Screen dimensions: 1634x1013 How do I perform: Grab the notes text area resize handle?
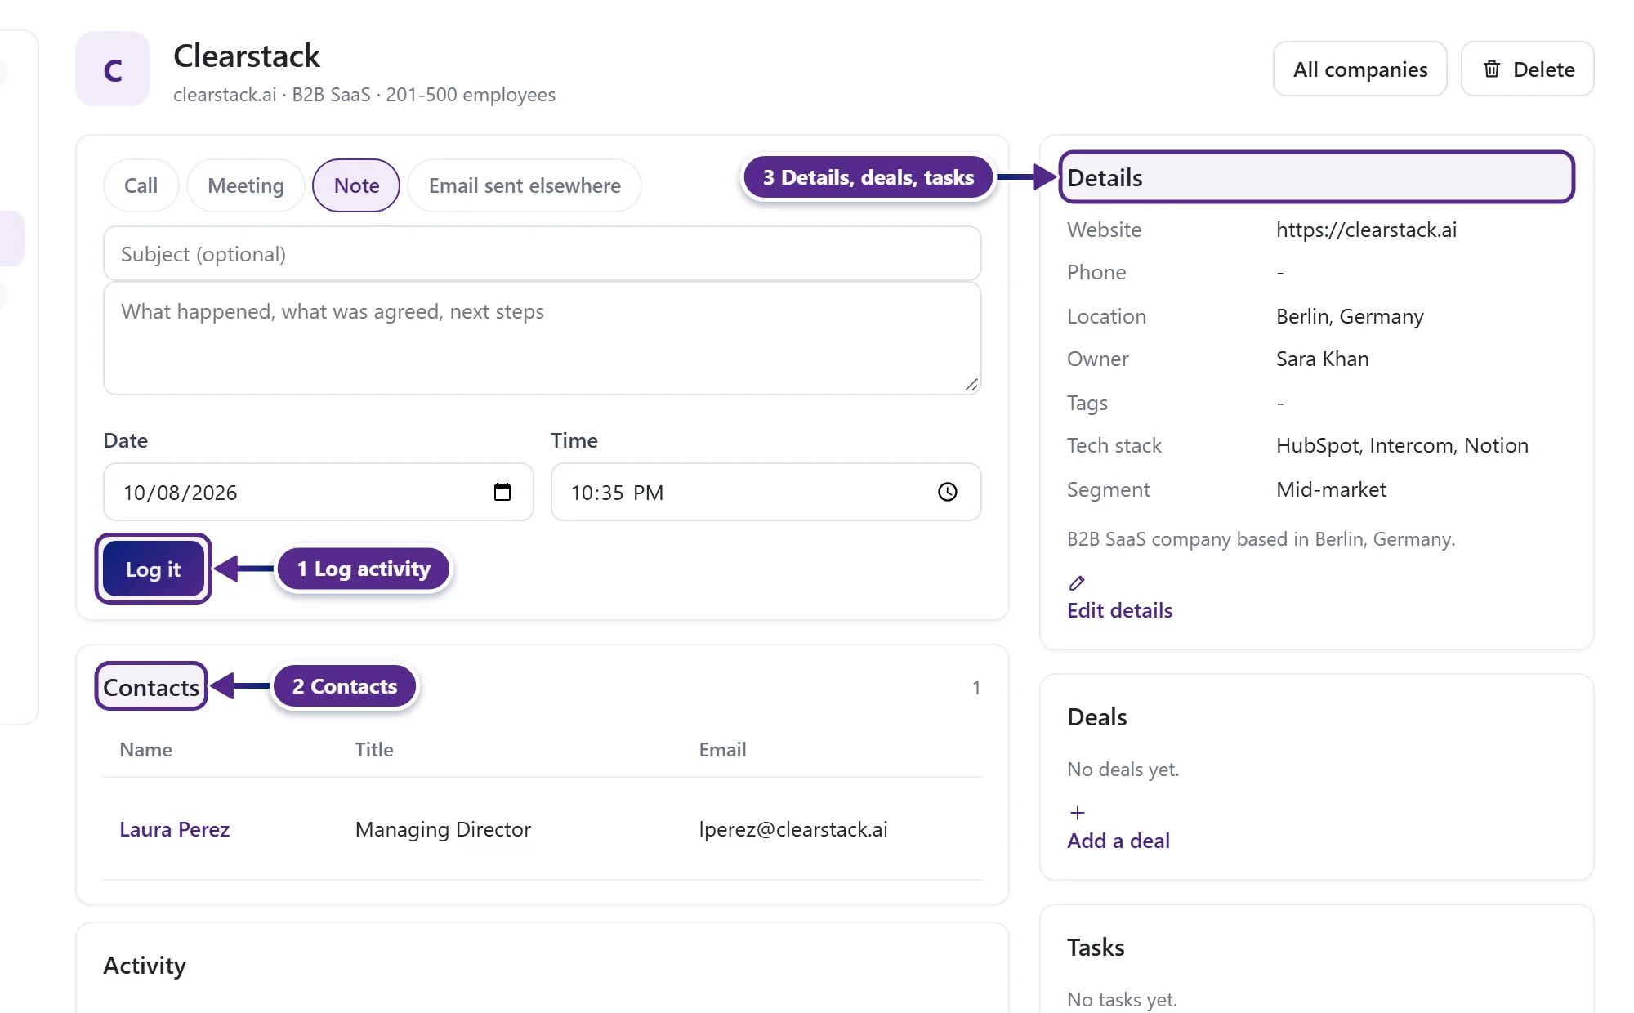[x=971, y=385]
